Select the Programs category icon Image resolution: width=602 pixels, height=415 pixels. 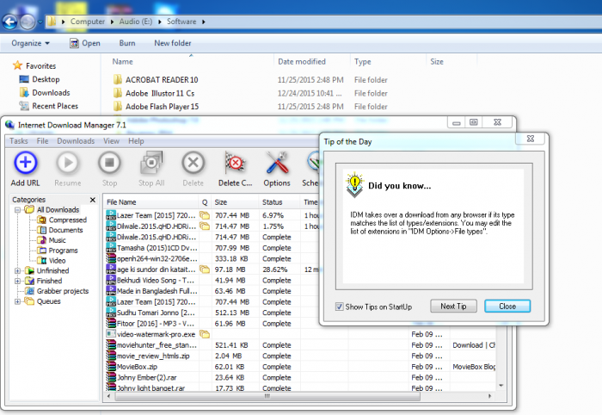click(x=41, y=251)
